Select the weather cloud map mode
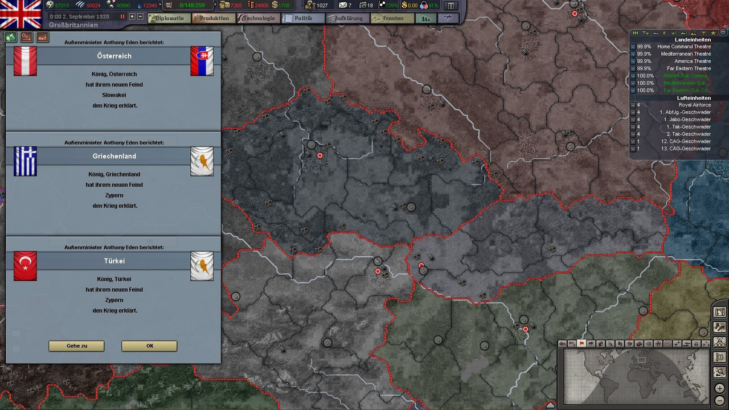Image resolution: width=729 pixels, height=410 pixels. click(591, 343)
